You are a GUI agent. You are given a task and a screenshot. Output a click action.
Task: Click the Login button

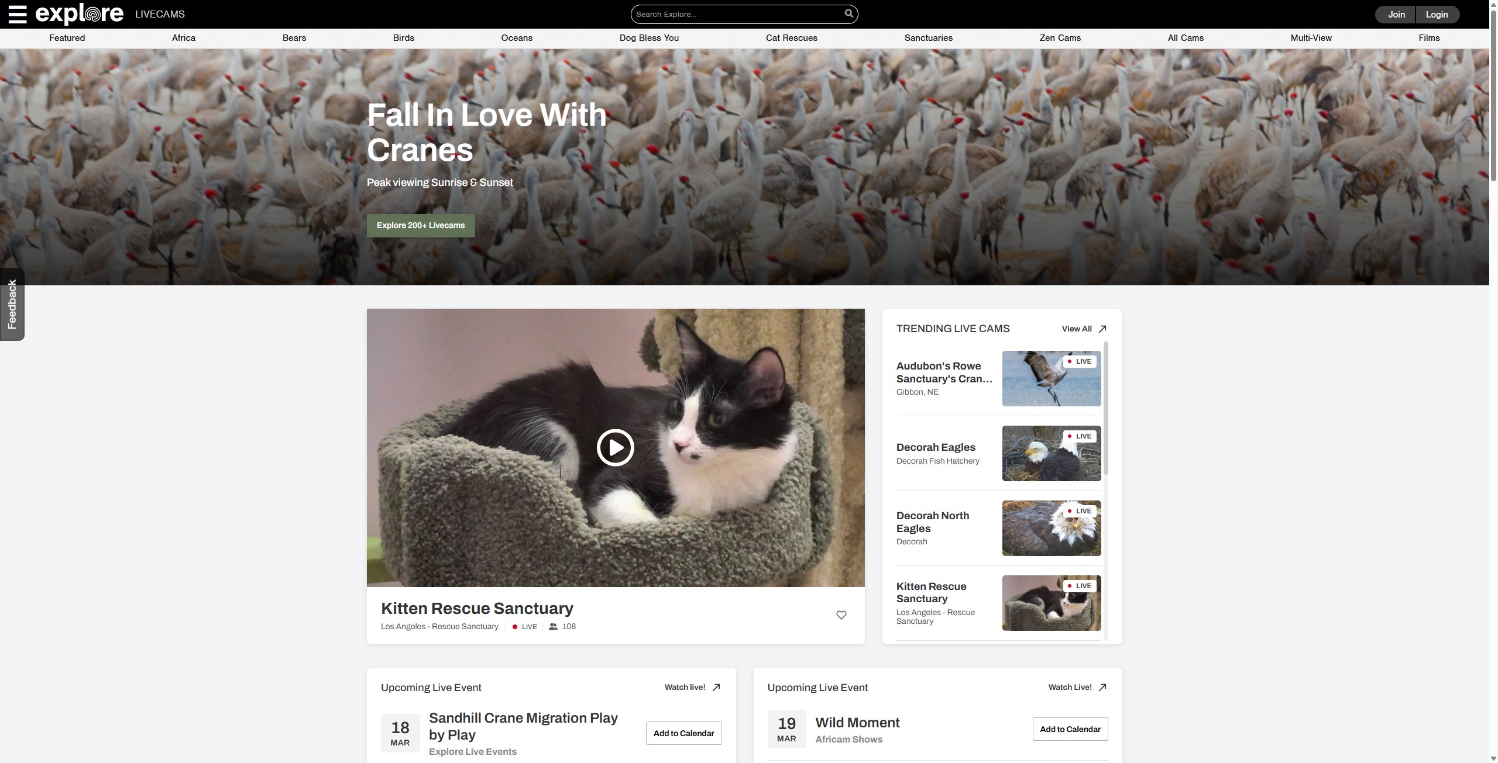tap(1437, 15)
